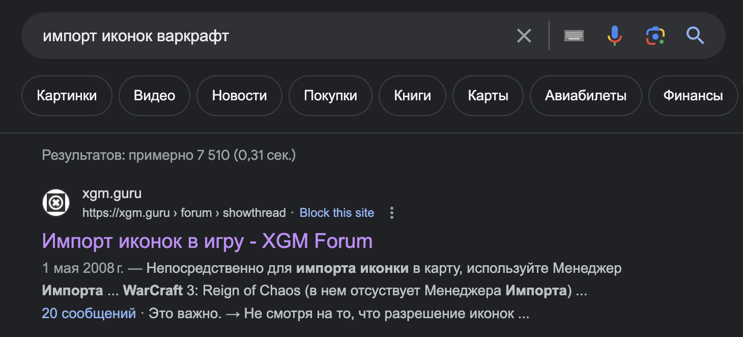Open the Импорт иконок в игру result

click(x=207, y=241)
